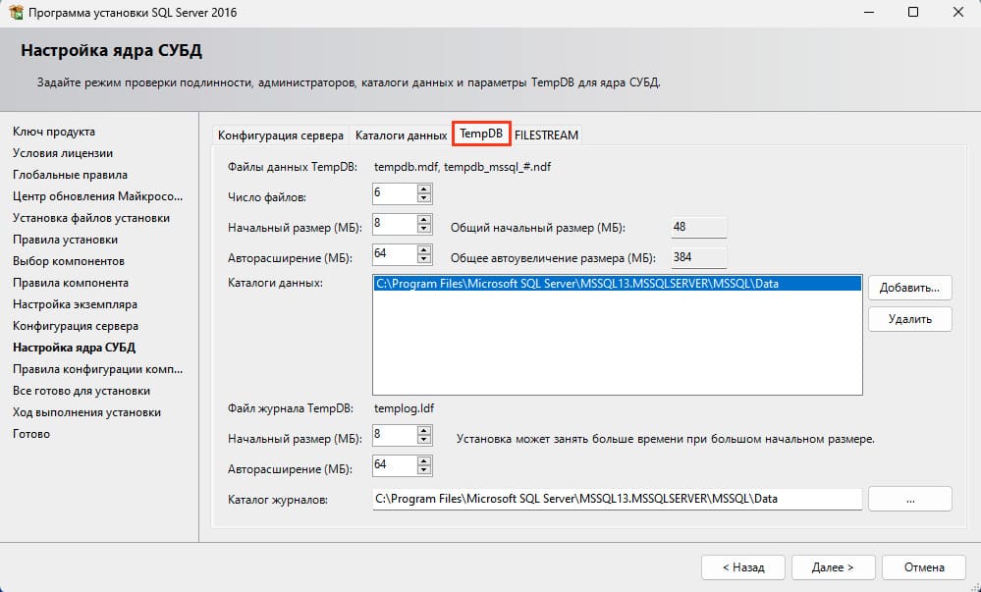Screen dimensions: 981x592
Task: Click bold Настройка ядра СУБД sidebar step
Action: (75, 348)
